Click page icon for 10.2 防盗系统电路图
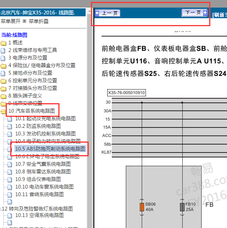Viewport: 227px width, 228px height. pos(10,126)
